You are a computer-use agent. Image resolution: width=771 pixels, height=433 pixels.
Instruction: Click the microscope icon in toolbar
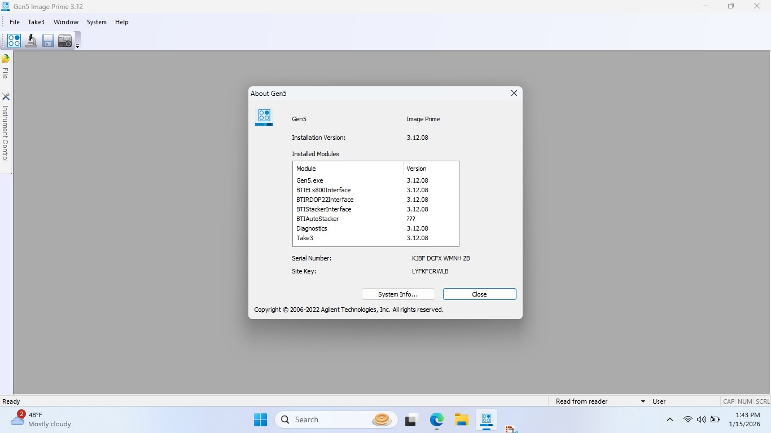coord(31,41)
